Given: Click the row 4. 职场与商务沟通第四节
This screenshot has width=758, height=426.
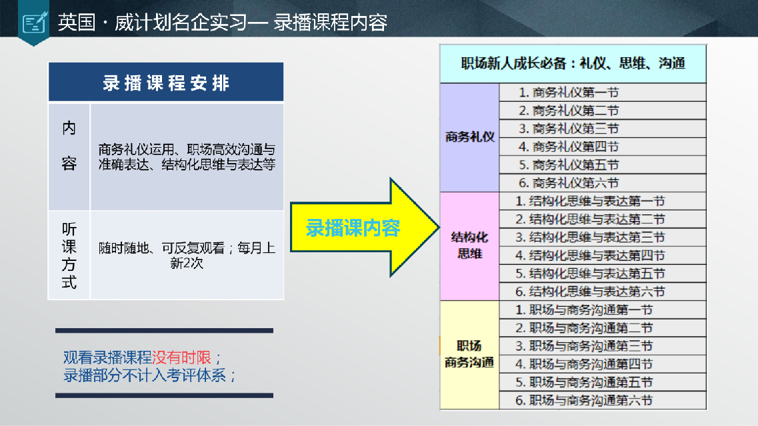Looking at the screenshot, I should pyautogui.click(x=603, y=364).
